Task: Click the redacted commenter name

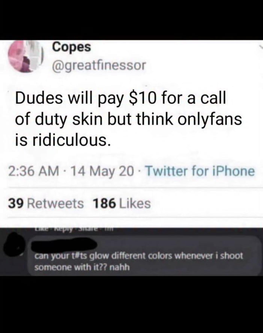Action: [x=64, y=245]
